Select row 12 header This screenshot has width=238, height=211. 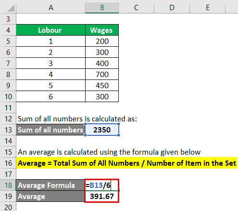coord(8,119)
